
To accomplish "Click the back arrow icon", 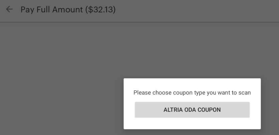I will [9, 9].
